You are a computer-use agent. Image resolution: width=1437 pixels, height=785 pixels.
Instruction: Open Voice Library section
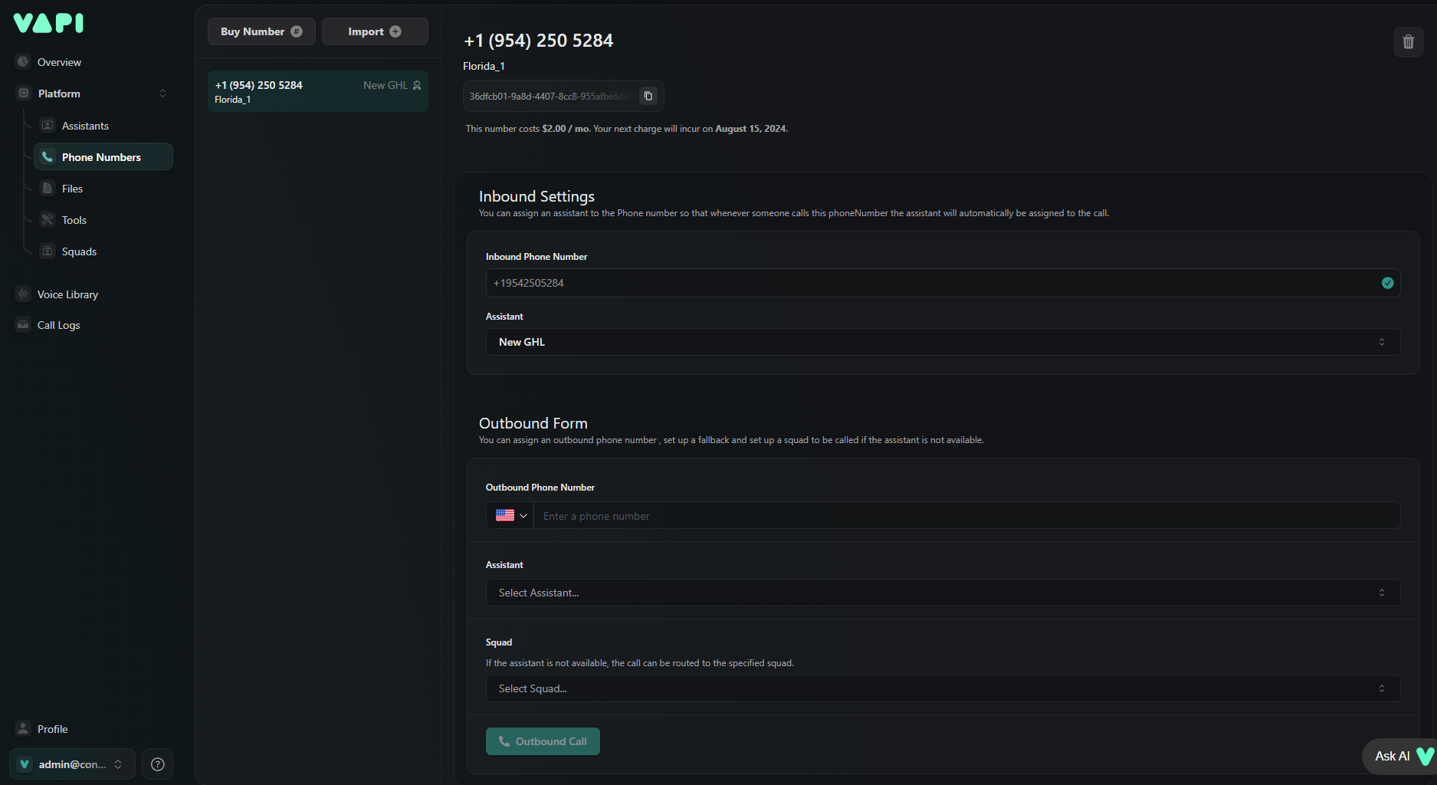[67, 294]
